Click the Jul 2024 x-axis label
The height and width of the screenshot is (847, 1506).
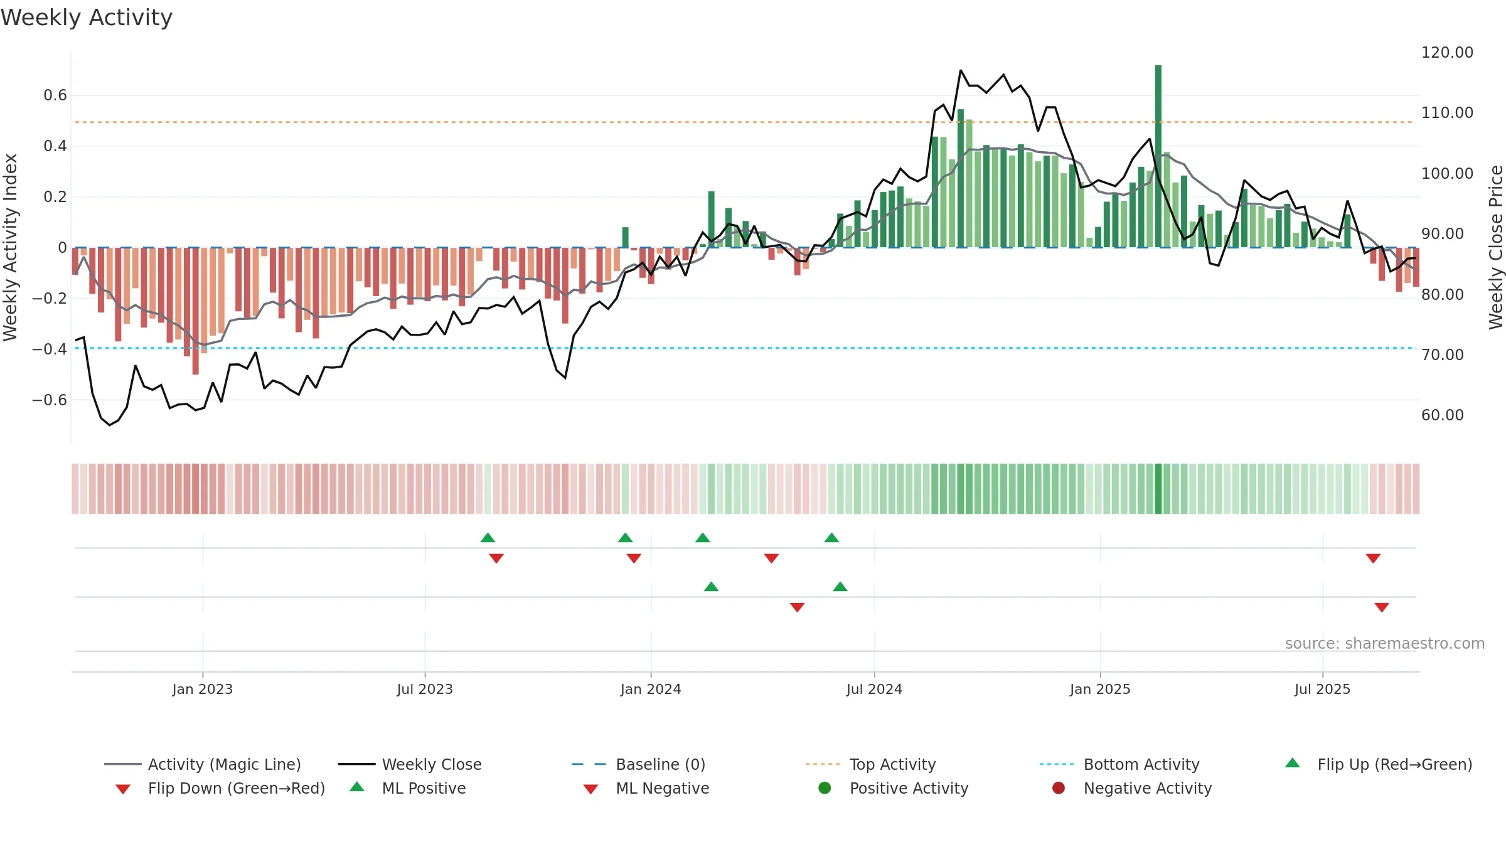(x=874, y=689)
